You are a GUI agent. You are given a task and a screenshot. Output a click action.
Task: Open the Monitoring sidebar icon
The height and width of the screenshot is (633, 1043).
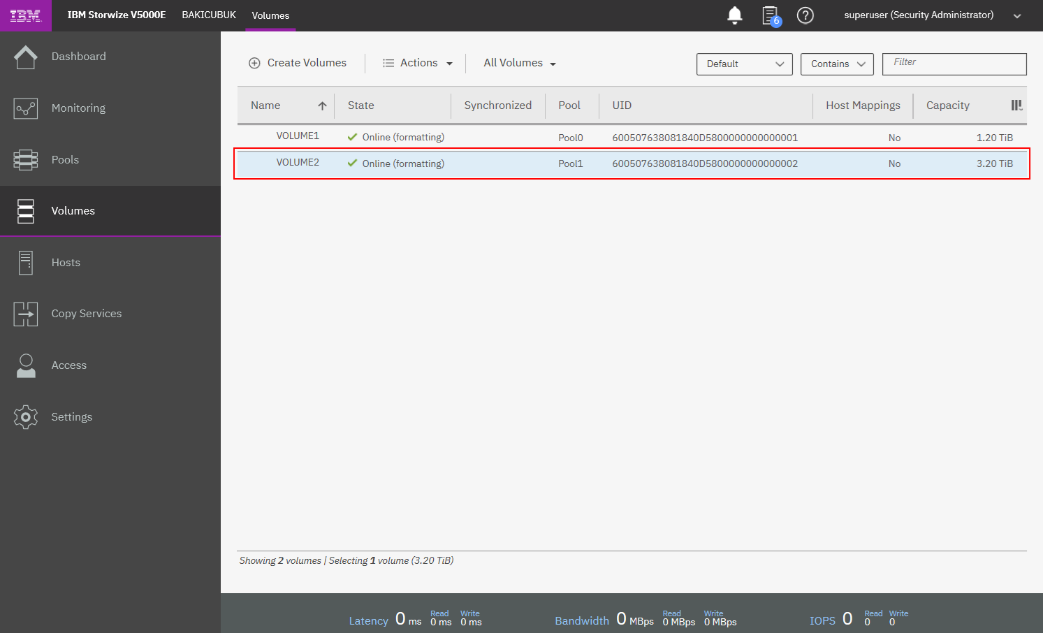click(x=26, y=108)
